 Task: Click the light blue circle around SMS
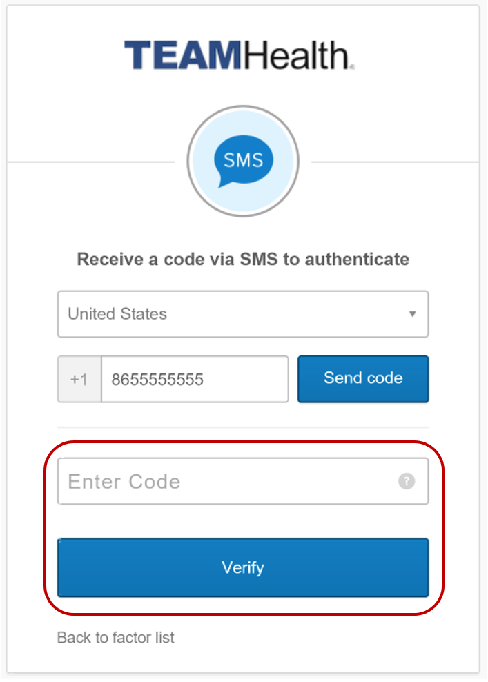click(243, 162)
